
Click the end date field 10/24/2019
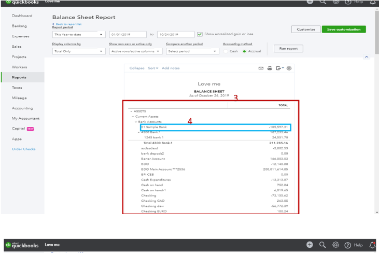[176, 35]
